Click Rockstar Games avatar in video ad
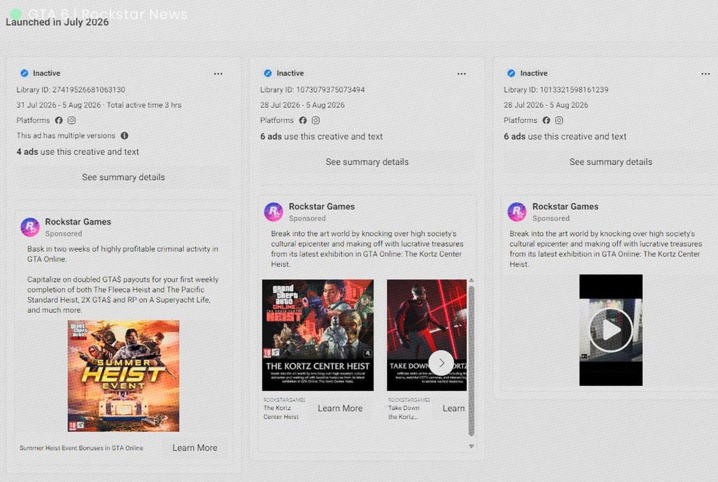718x482 pixels. point(517,212)
